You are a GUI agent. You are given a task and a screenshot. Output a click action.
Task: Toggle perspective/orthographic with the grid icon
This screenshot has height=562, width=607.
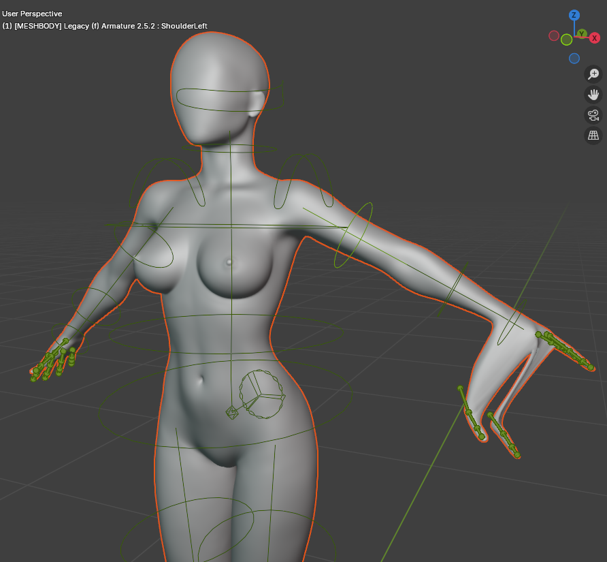593,136
